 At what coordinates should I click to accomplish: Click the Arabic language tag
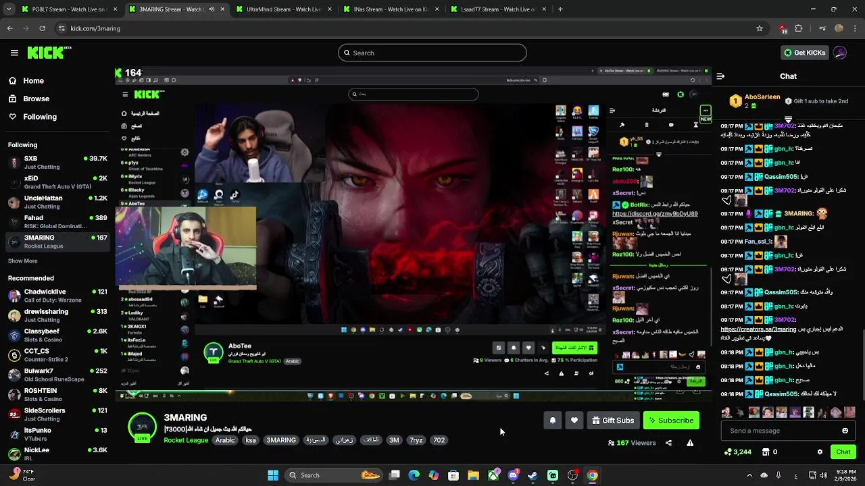coord(225,440)
